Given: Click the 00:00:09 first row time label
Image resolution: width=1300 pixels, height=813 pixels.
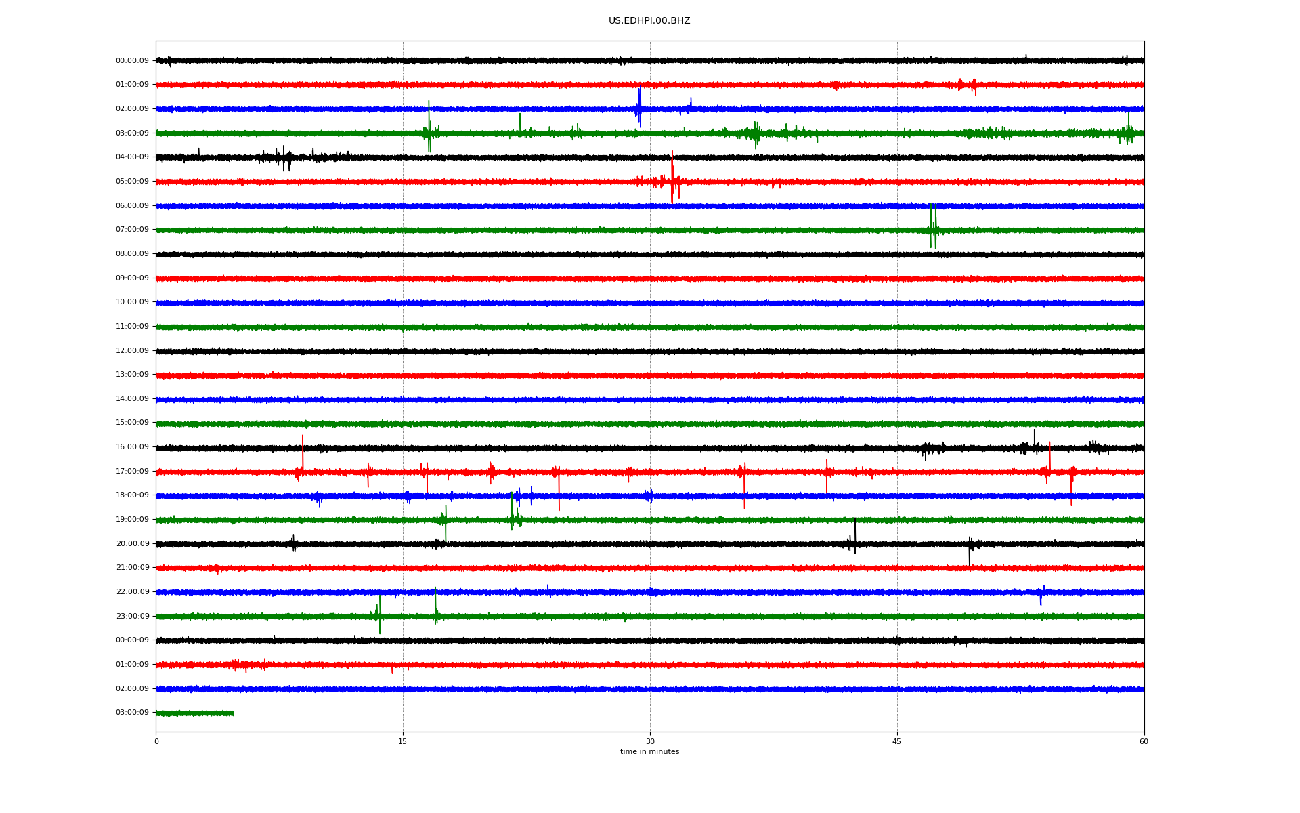Looking at the screenshot, I should (x=132, y=61).
